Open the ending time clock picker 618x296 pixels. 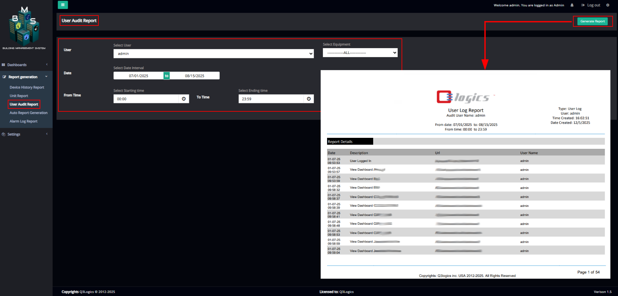(308, 99)
